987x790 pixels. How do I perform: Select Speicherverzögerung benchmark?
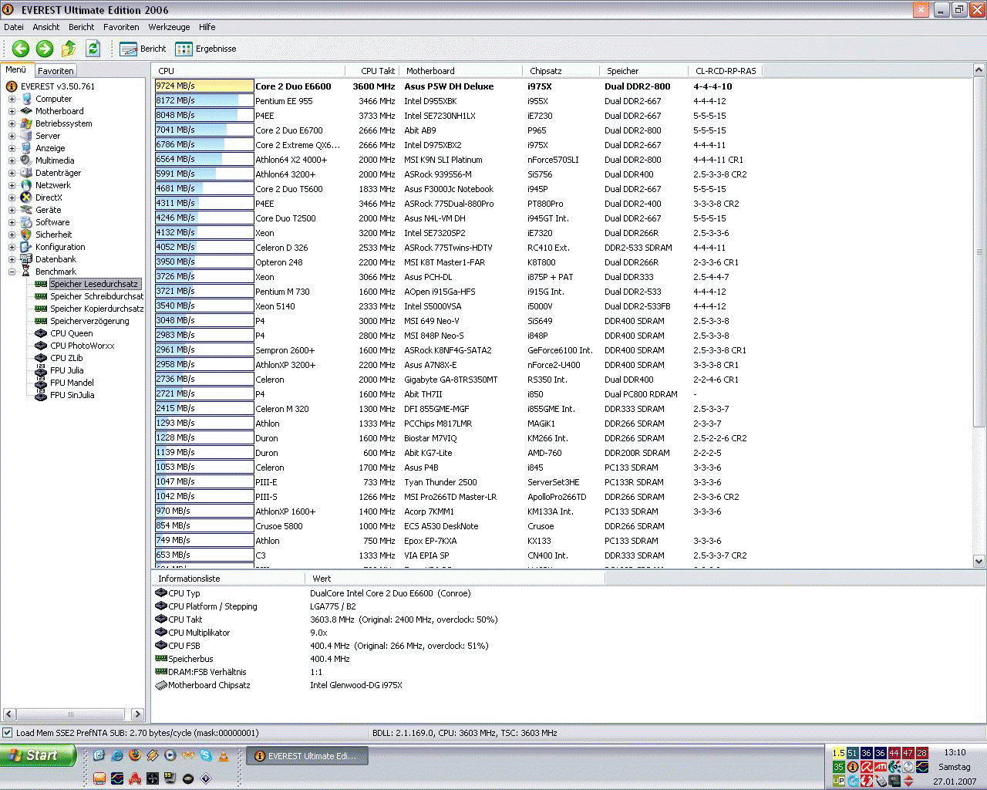(89, 321)
